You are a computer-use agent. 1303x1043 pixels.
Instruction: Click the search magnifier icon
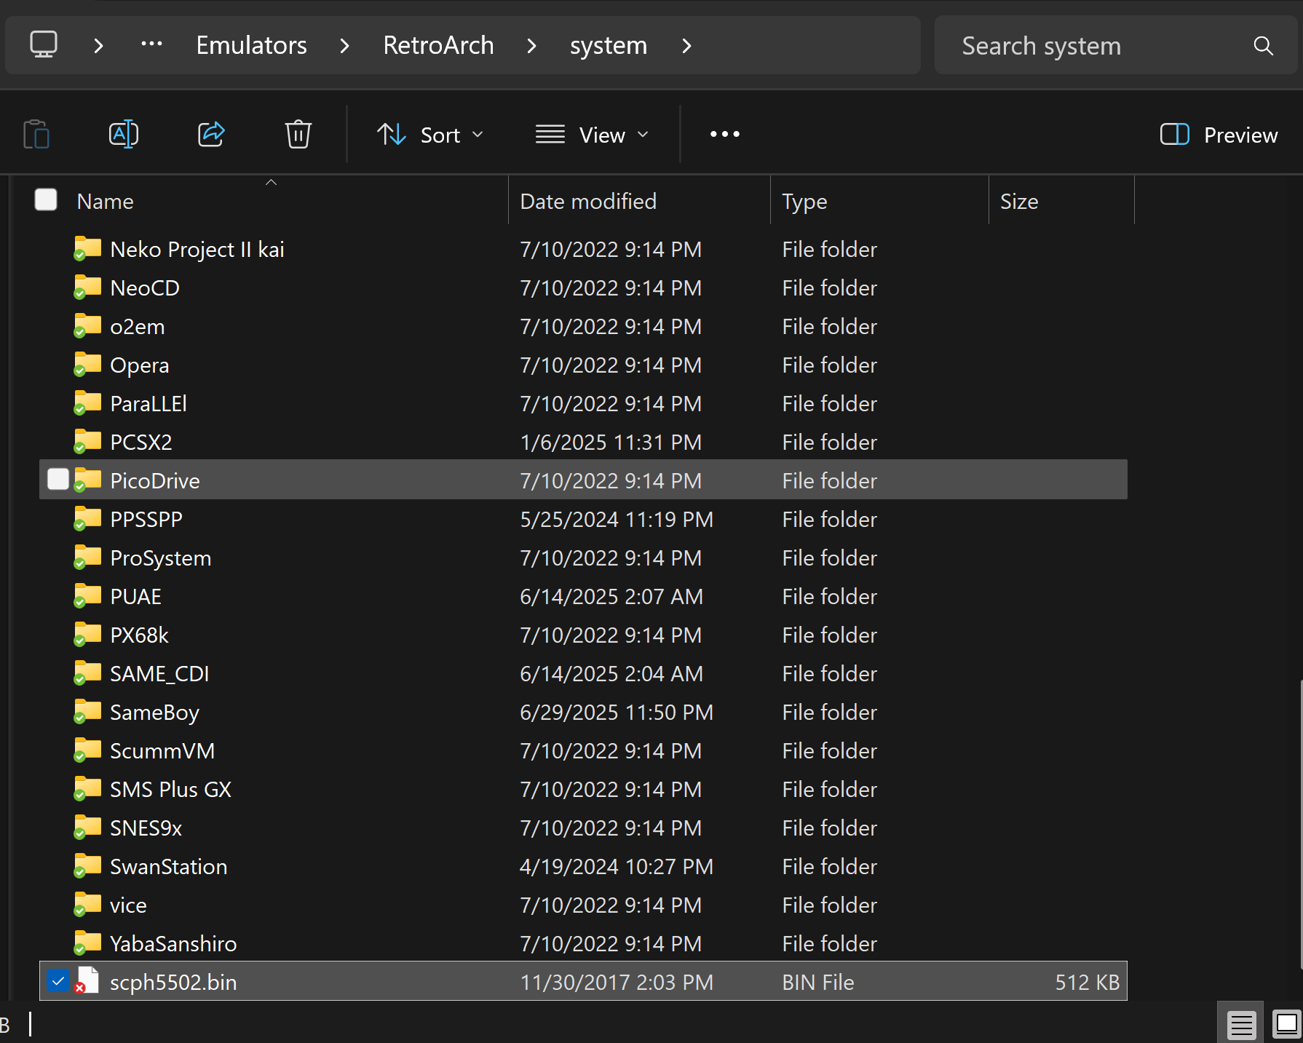[x=1264, y=46]
